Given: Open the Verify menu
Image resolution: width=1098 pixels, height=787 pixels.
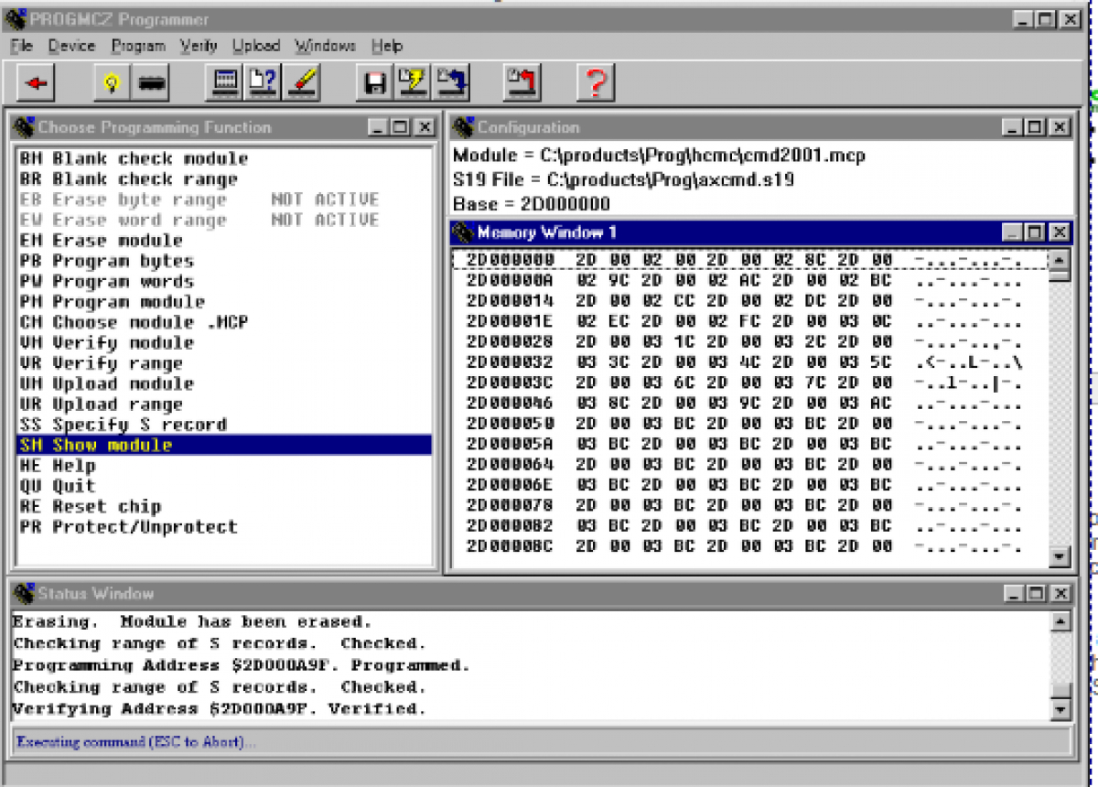Looking at the screenshot, I should (199, 46).
